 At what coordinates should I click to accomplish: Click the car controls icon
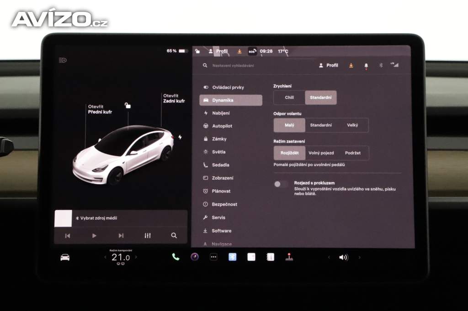65,257
